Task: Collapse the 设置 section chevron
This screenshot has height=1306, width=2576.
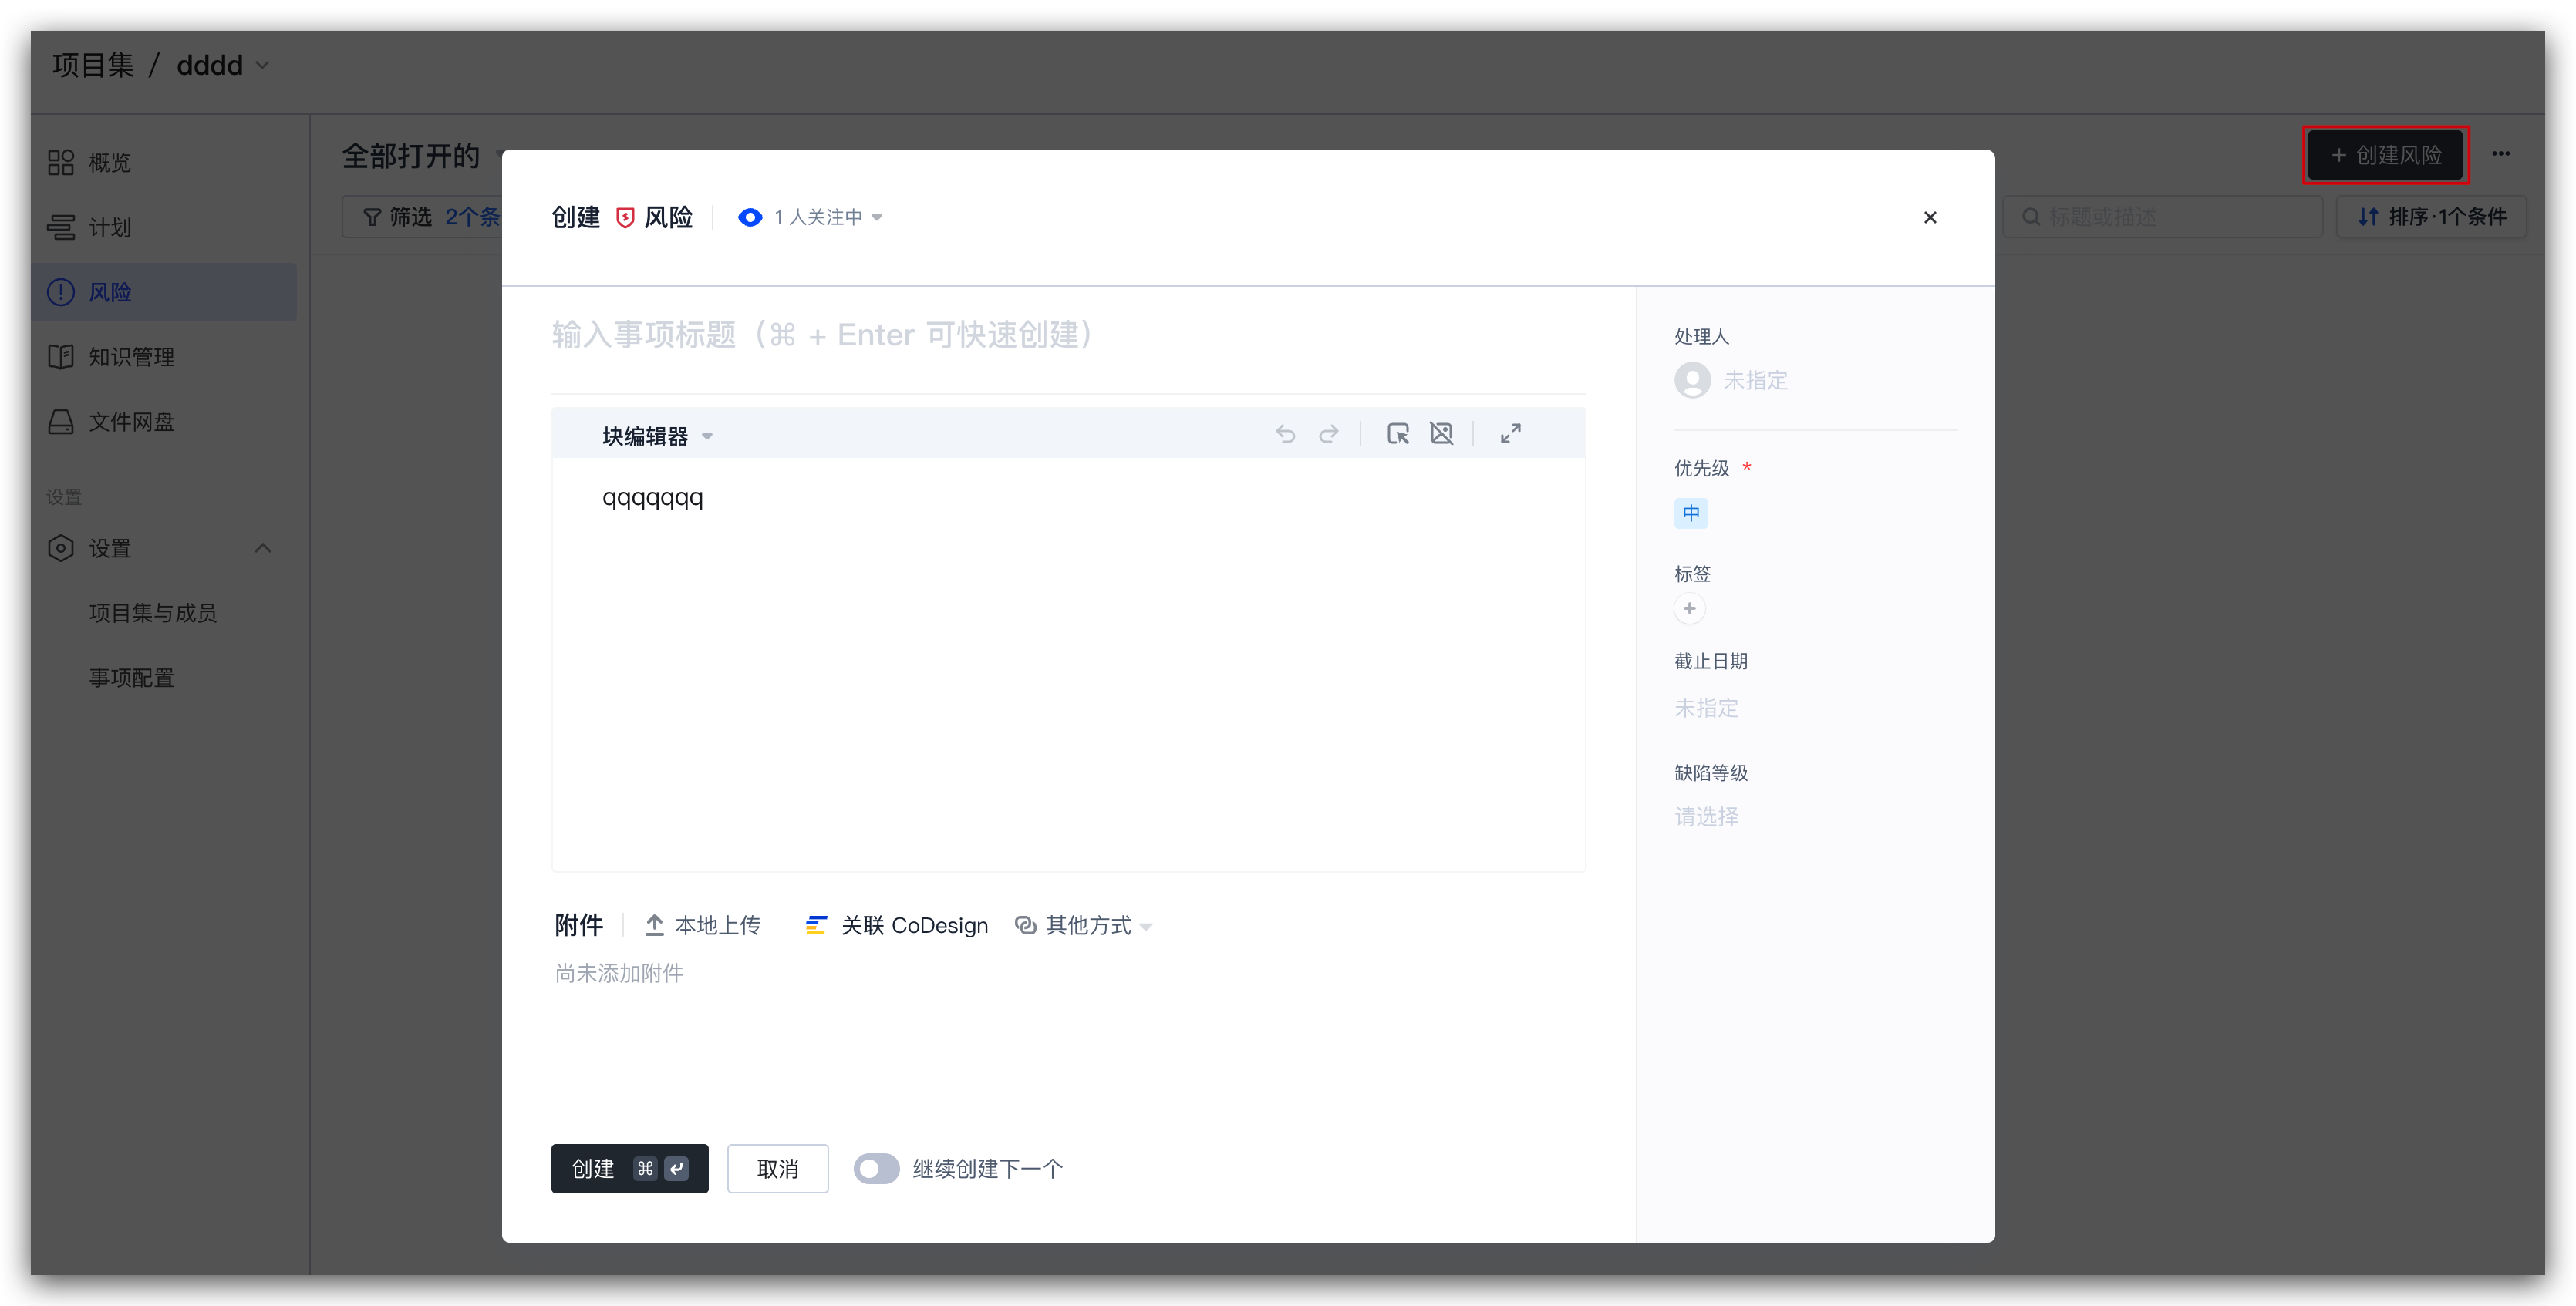Action: pos(263,549)
